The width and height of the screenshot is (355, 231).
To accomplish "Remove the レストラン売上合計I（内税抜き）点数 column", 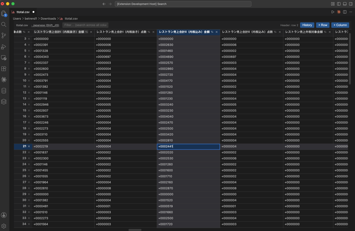I will [x=153, y=32].
